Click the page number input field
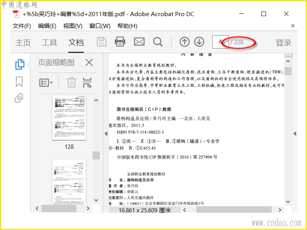Viewport: 307px width, 230px height. point(220,42)
